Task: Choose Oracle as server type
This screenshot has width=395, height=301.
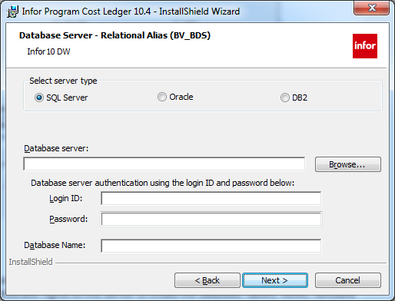Action: point(162,97)
